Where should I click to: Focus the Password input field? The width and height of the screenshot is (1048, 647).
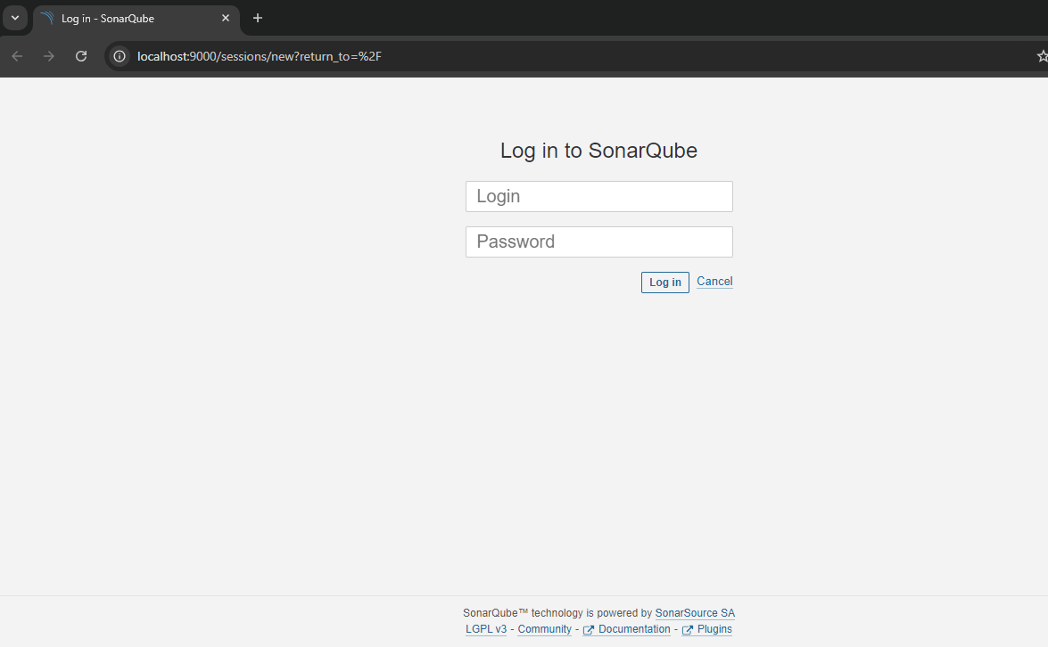click(598, 242)
